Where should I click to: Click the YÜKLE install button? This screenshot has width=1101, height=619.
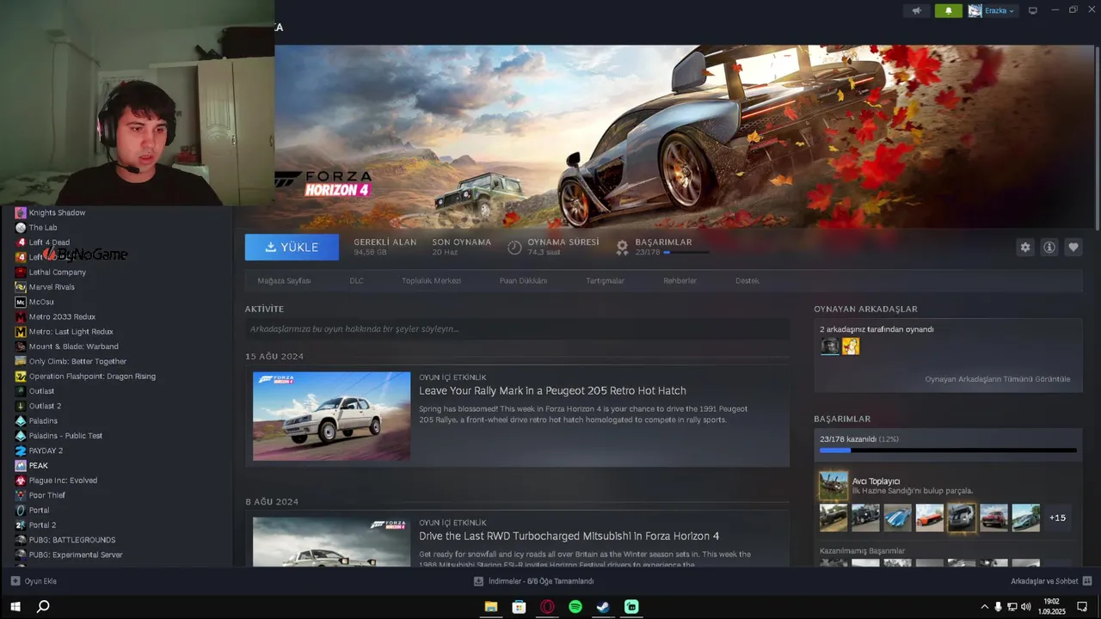point(292,247)
